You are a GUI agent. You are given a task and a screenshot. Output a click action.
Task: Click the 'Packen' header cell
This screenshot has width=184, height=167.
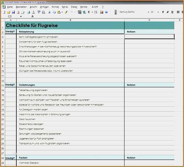click(71, 158)
